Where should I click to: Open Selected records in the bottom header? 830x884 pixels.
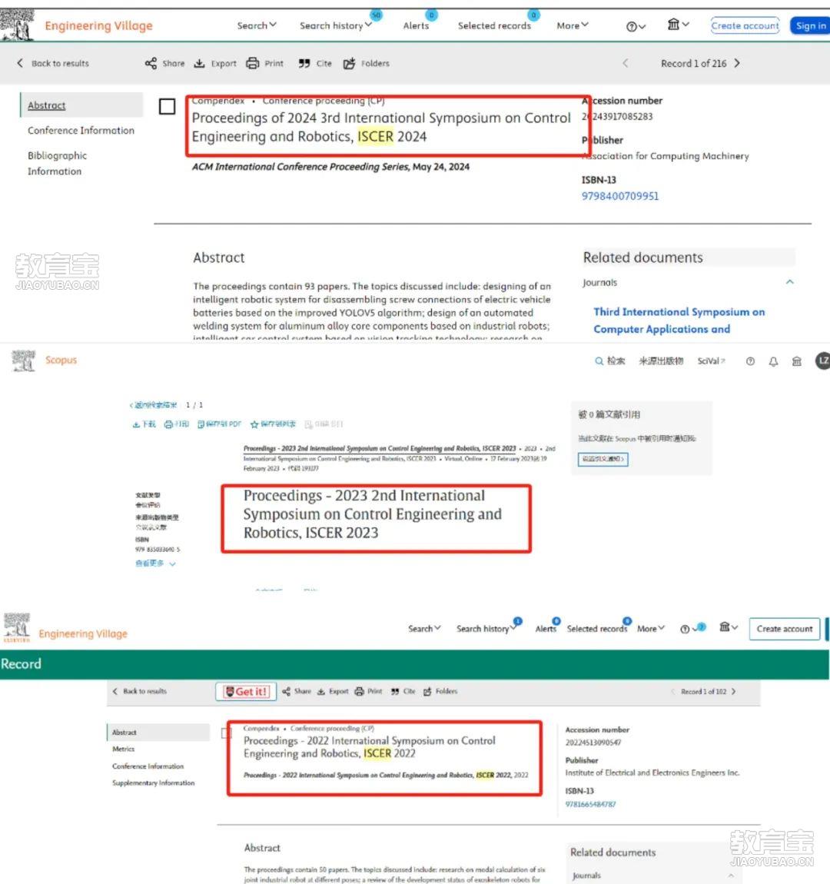point(596,629)
